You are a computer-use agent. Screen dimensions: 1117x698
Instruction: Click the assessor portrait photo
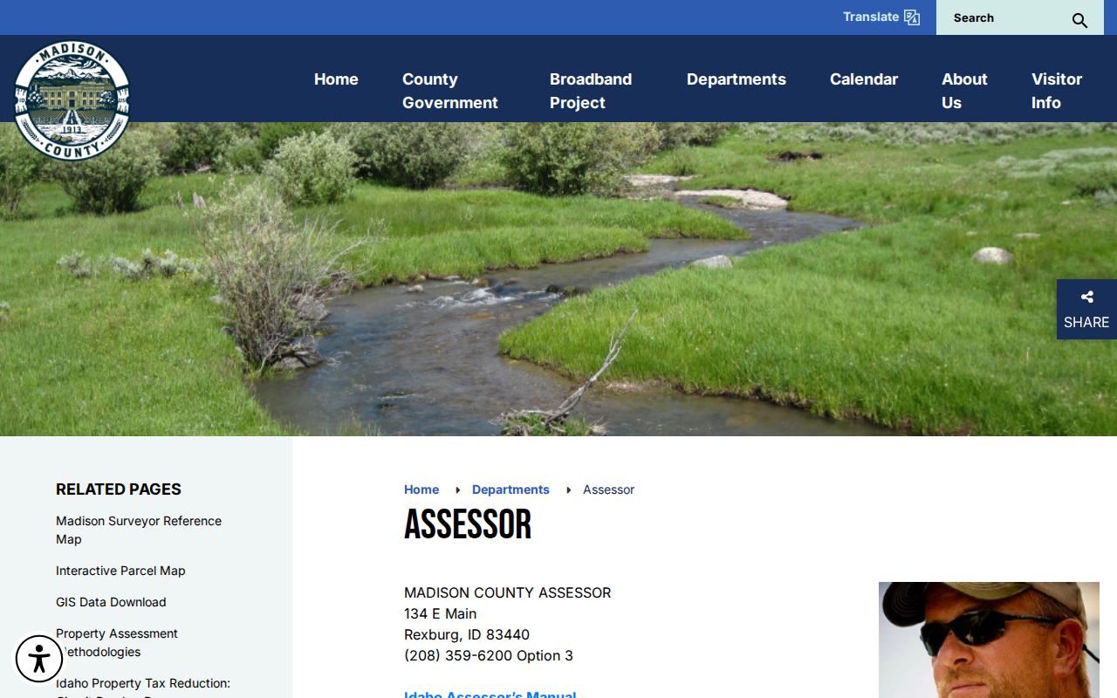coord(989,640)
